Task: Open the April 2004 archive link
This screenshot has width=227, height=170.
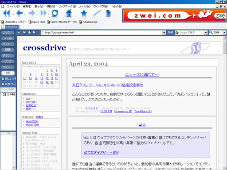Action: pos(32,121)
